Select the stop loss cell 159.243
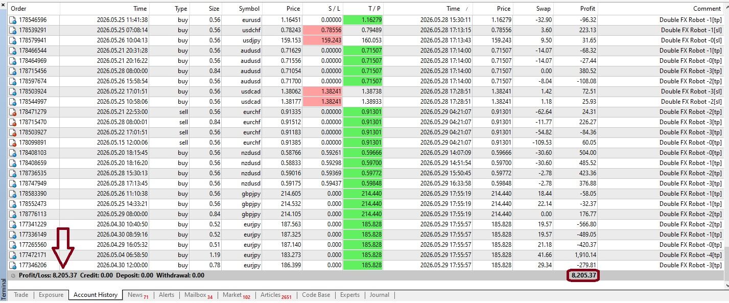729x303 pixels. pos(322,40)
